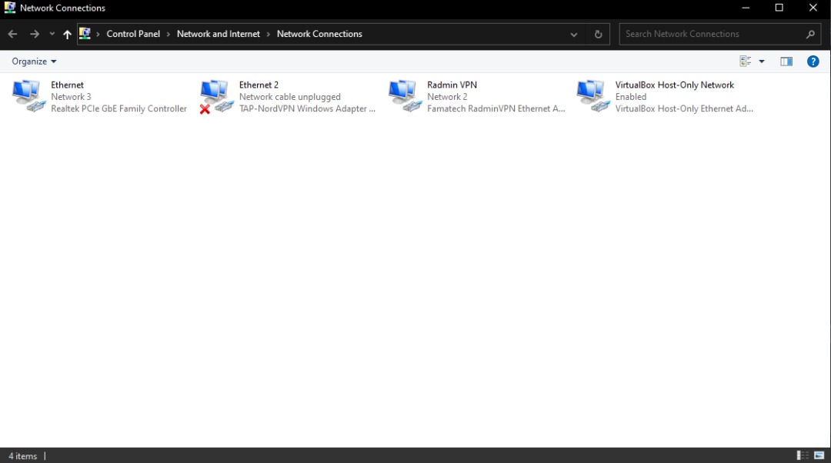Click the Change your view icon
Image resolution: width=831 pixels, height=463 pixels.
pos(745,62)
